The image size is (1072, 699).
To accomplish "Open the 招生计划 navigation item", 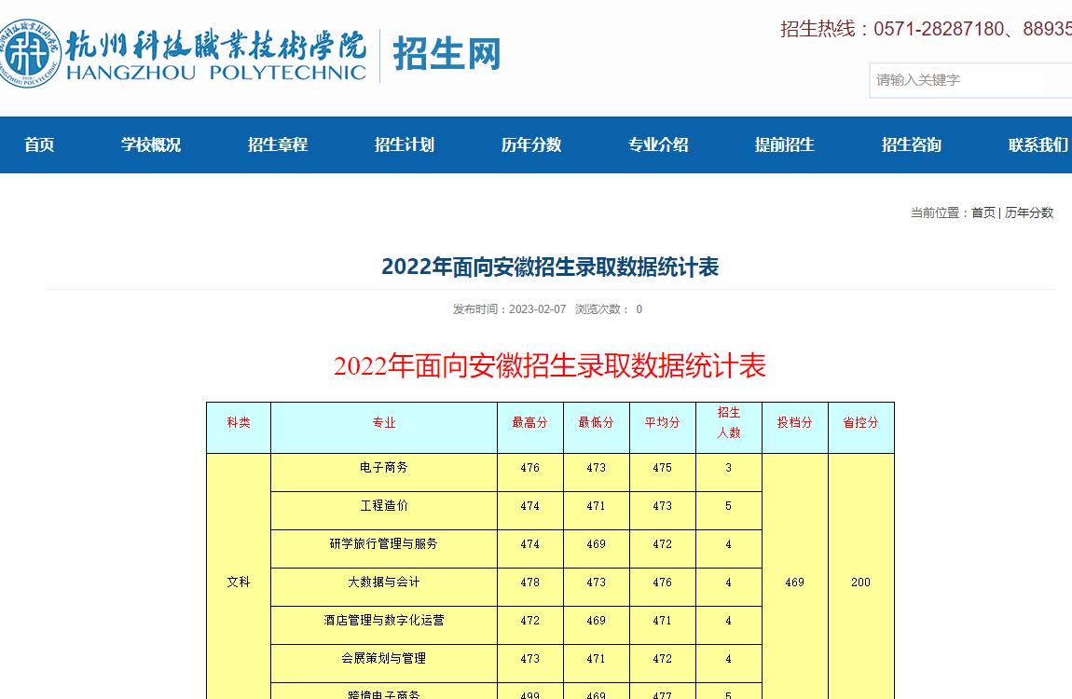I will 405,144.
